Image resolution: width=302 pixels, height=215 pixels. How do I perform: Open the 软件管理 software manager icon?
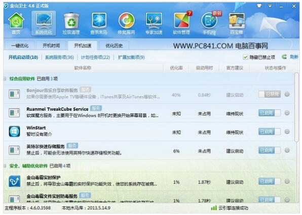[x=181, y=23]
